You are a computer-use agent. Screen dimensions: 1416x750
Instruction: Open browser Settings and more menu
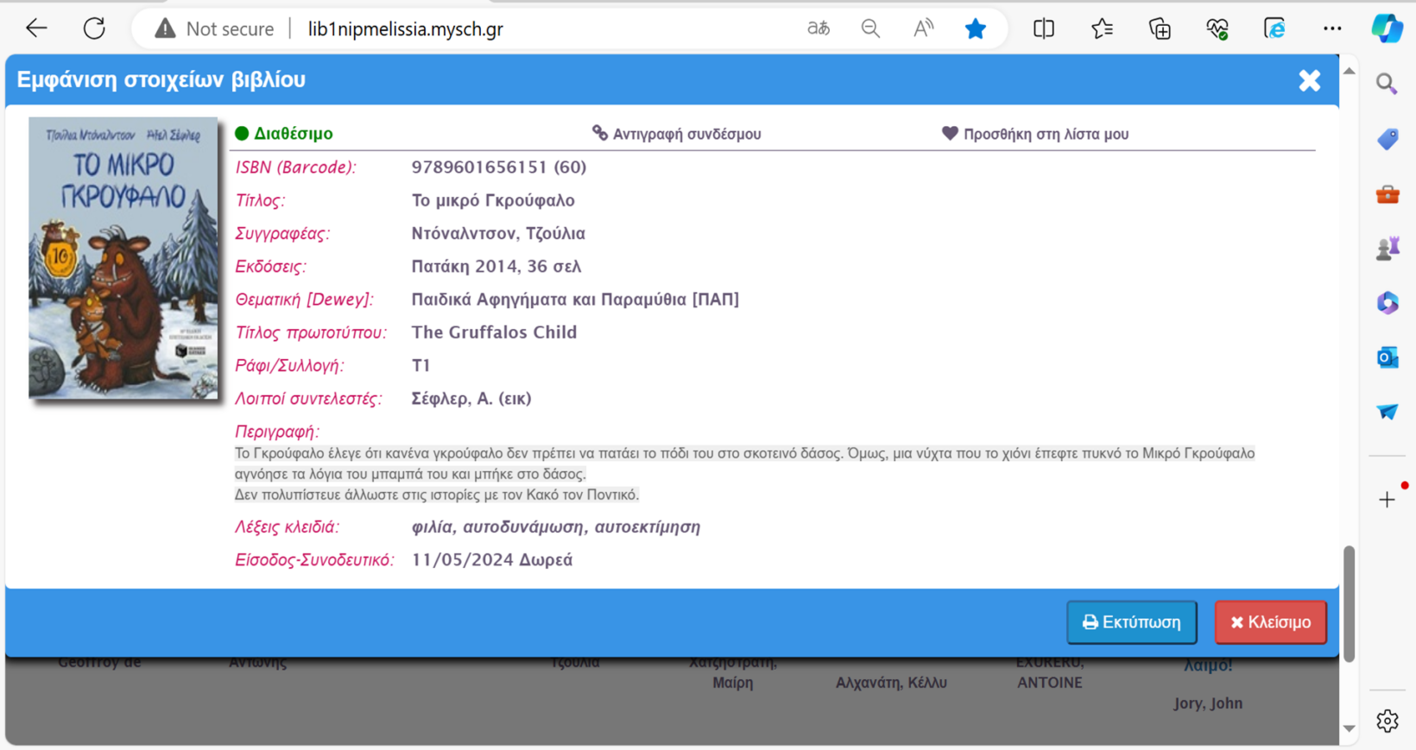click(x=1332, y=28)
